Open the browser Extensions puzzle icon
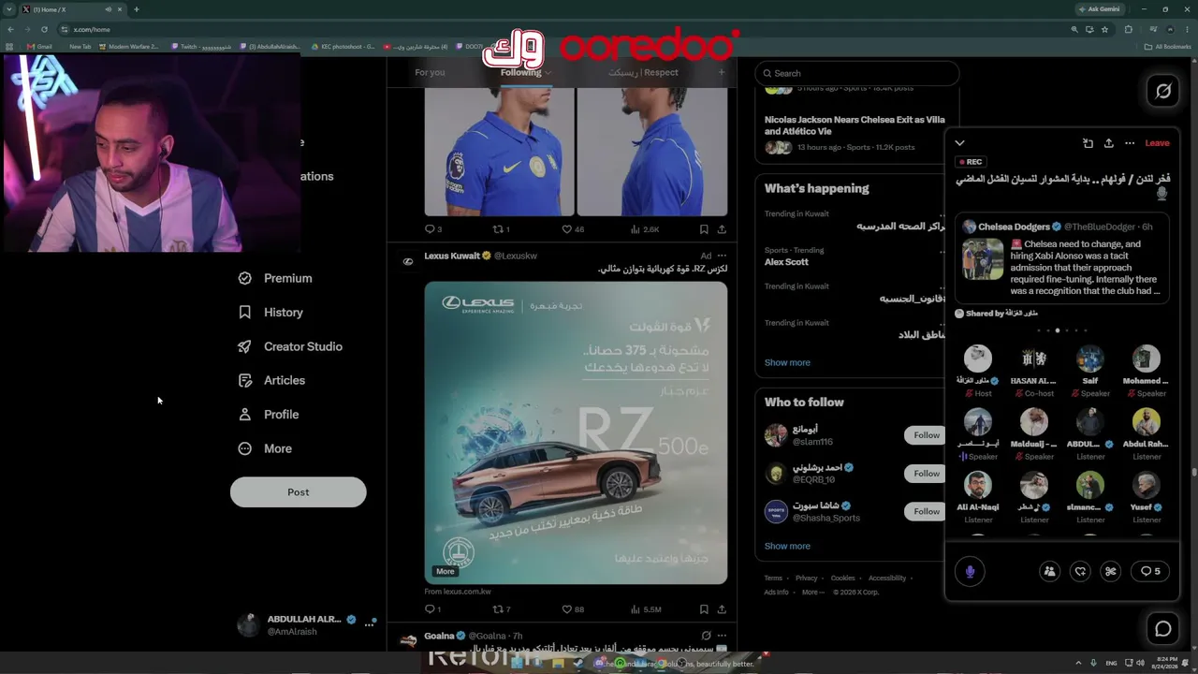Image resolution: width=1198 pixels, height=674 pixels. coord(1128,29)
